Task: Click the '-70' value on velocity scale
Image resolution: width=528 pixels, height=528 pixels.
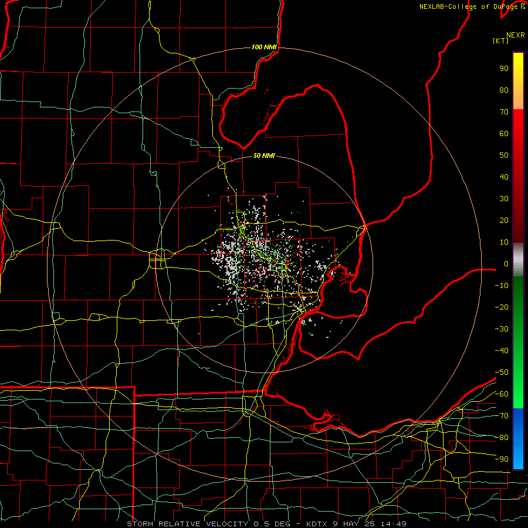Action: [x=502, y=416]
